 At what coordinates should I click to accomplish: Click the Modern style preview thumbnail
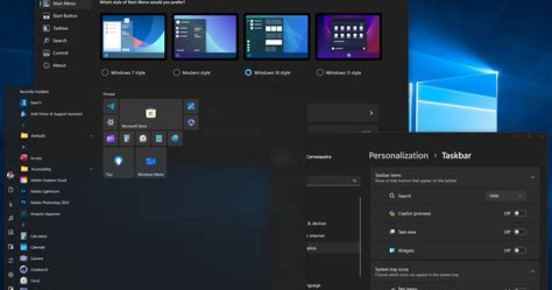[x=205, y=36]
